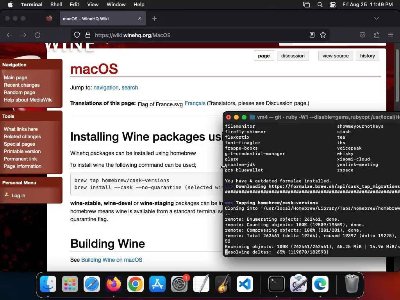Open Firefox extensions menu

pyautogui.click(x=377, y=35)
